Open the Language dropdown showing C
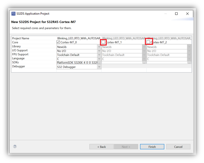204x163 pixels. pos(99,59)
